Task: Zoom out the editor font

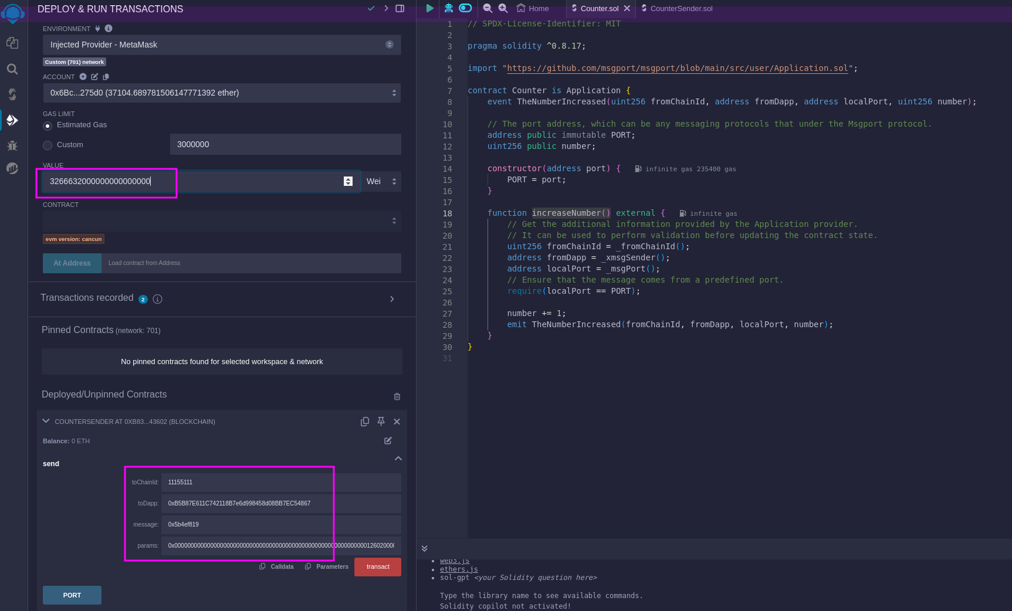Action: click(x=488, y=8)
